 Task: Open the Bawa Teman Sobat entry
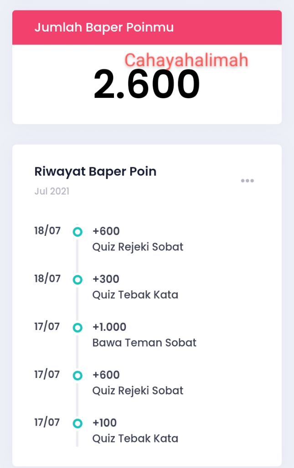[144, 342]
